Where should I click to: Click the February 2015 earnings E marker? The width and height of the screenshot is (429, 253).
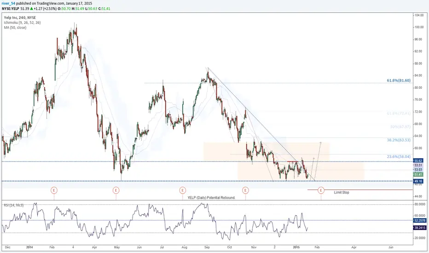321,190
